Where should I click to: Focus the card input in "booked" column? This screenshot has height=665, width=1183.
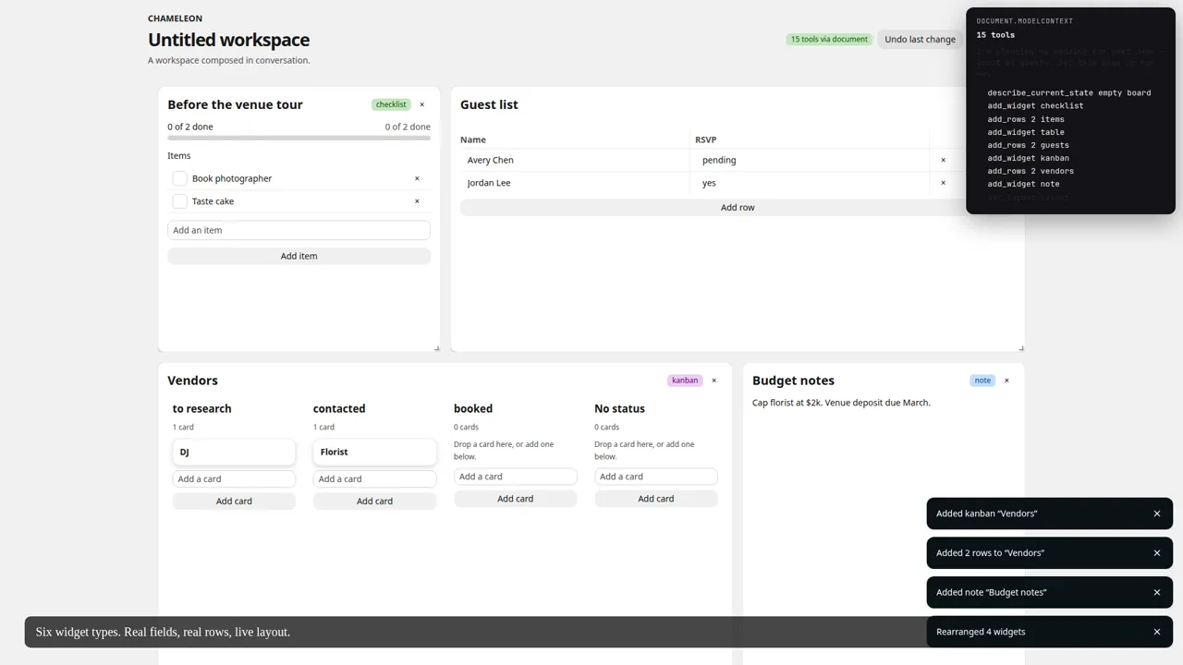click(x=515, y=477)
